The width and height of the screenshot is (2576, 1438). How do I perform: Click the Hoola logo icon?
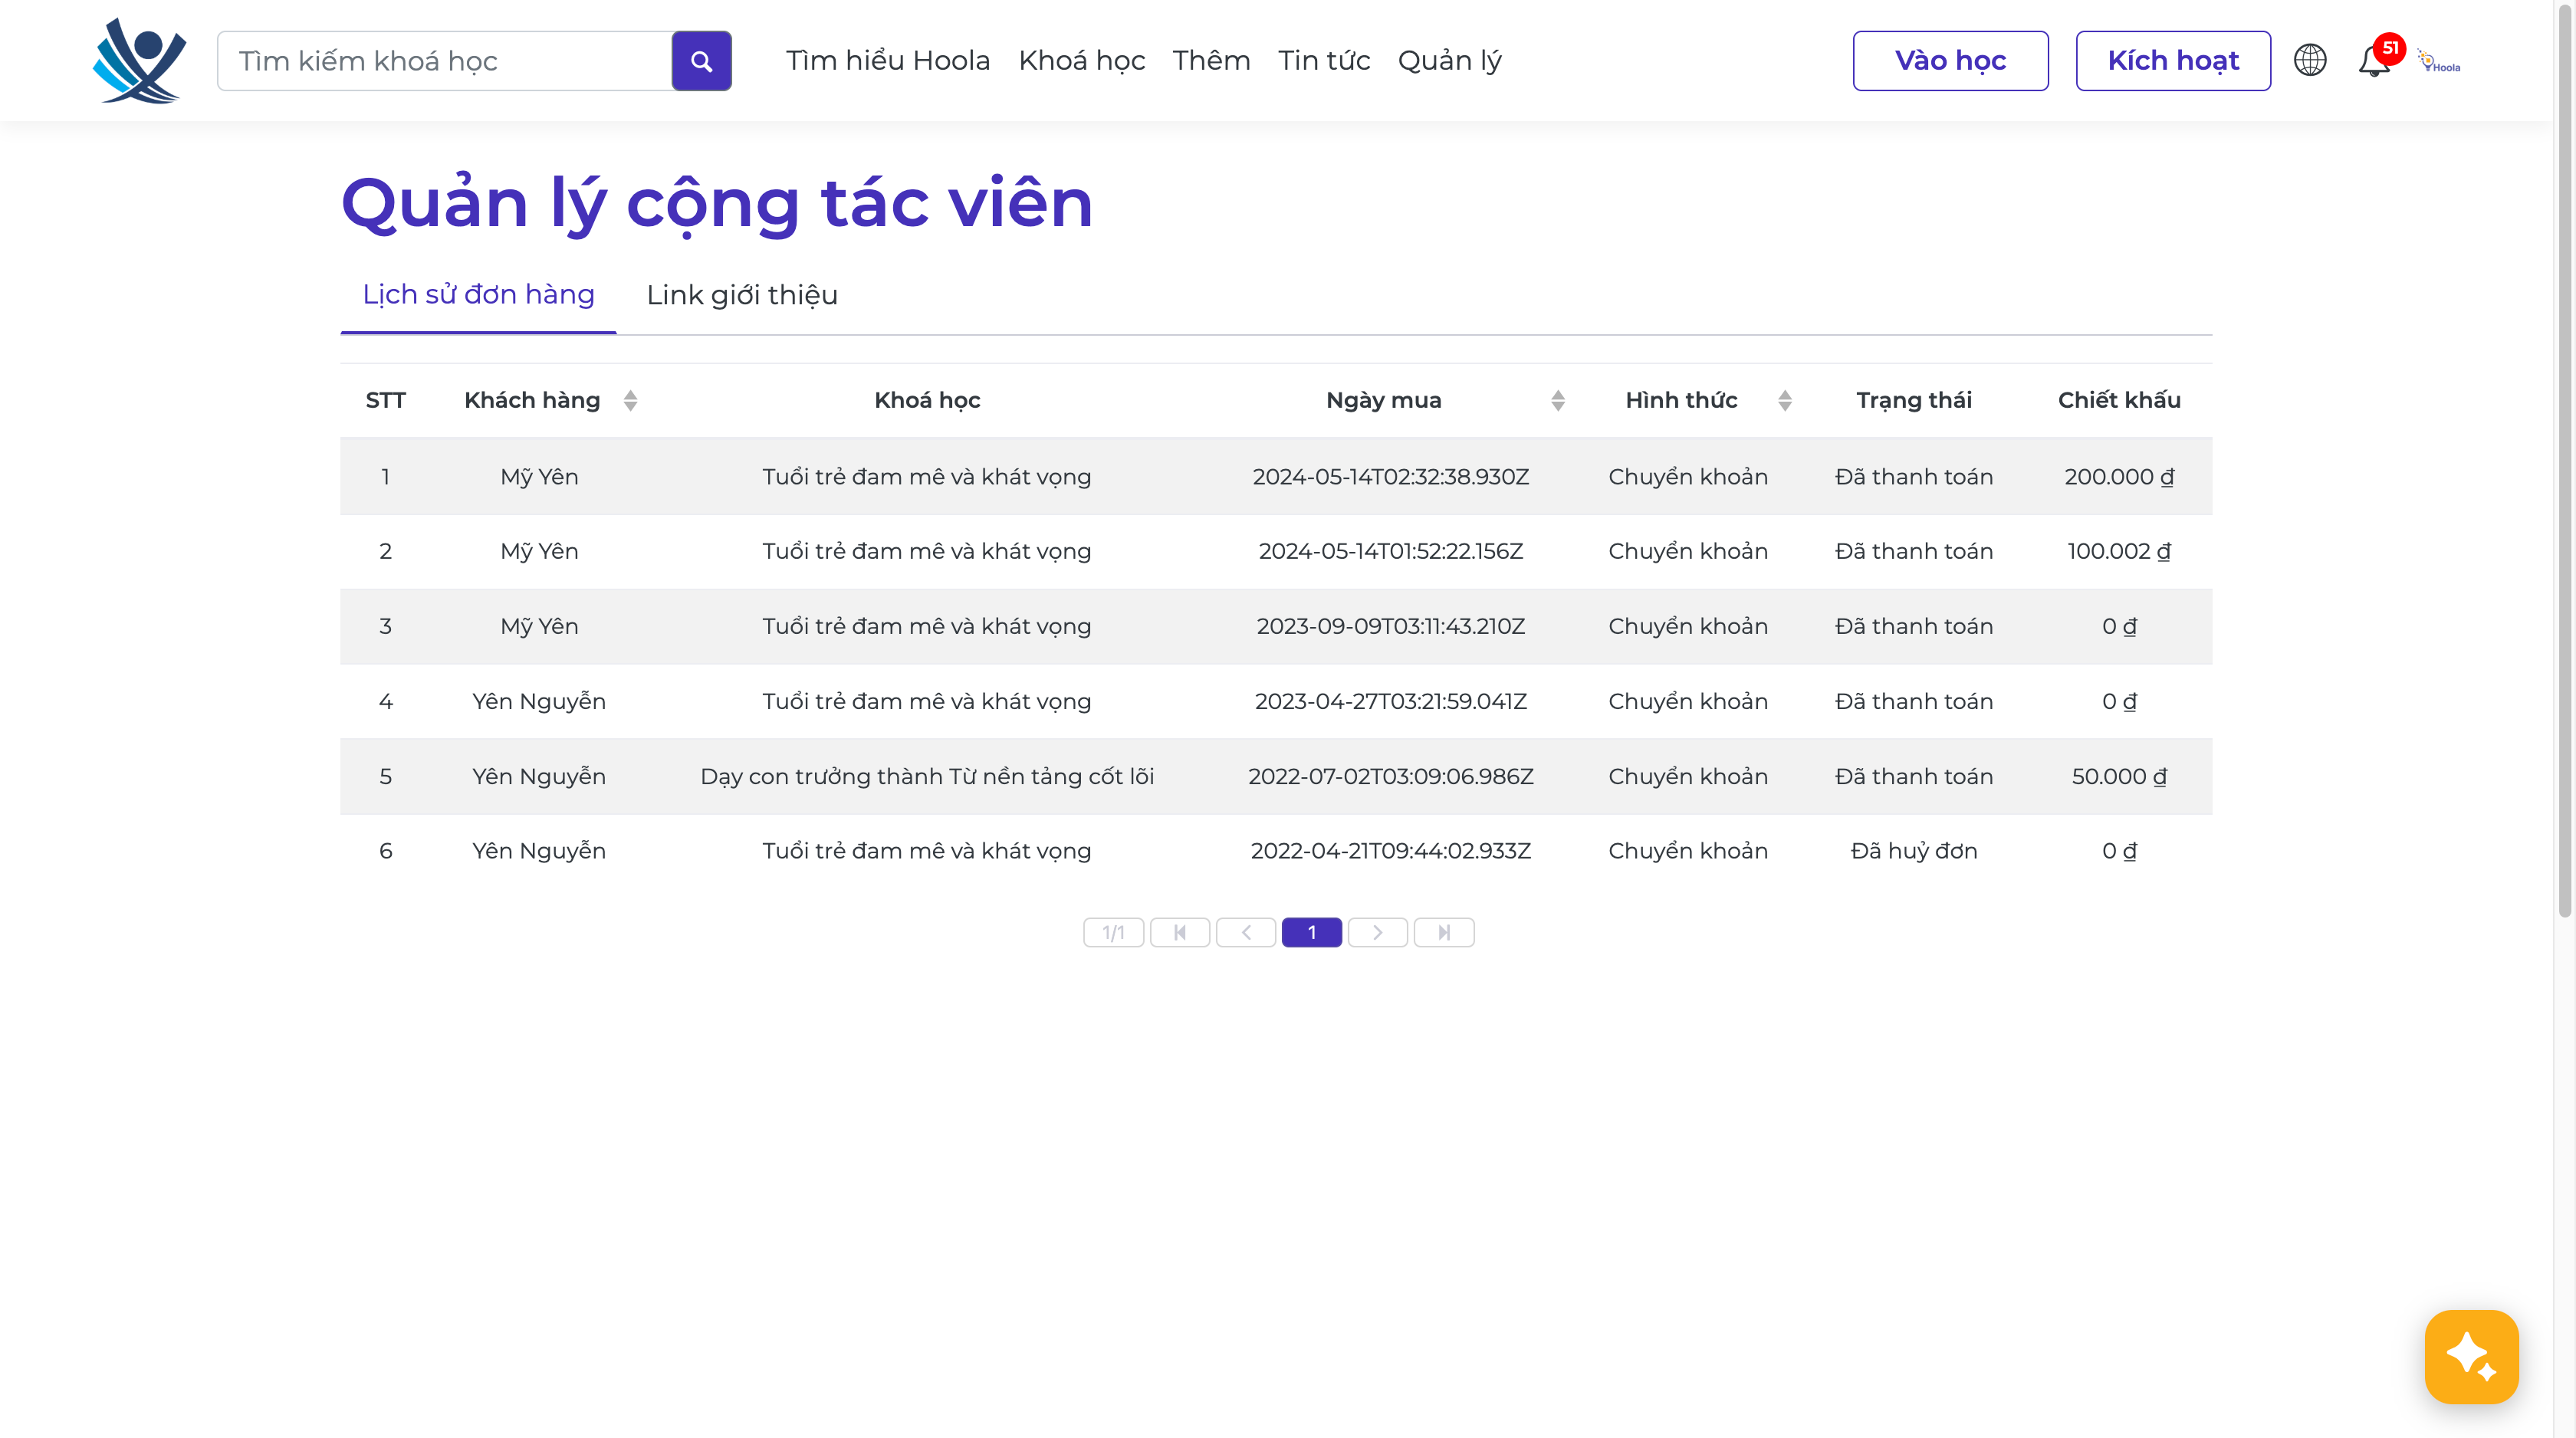pos(139,60)
